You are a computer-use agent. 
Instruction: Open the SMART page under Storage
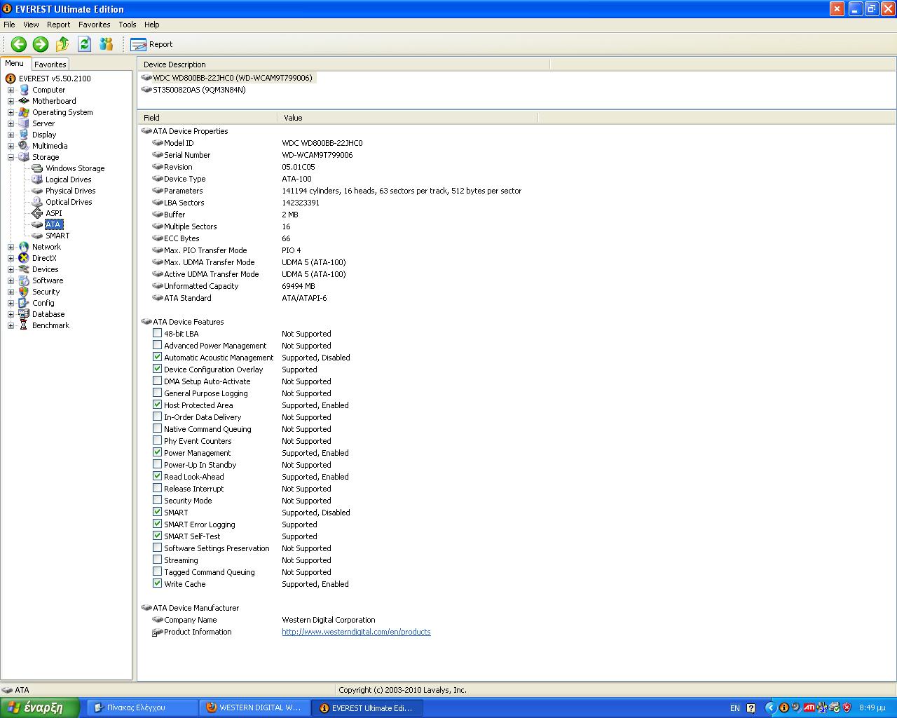[57, 236]
